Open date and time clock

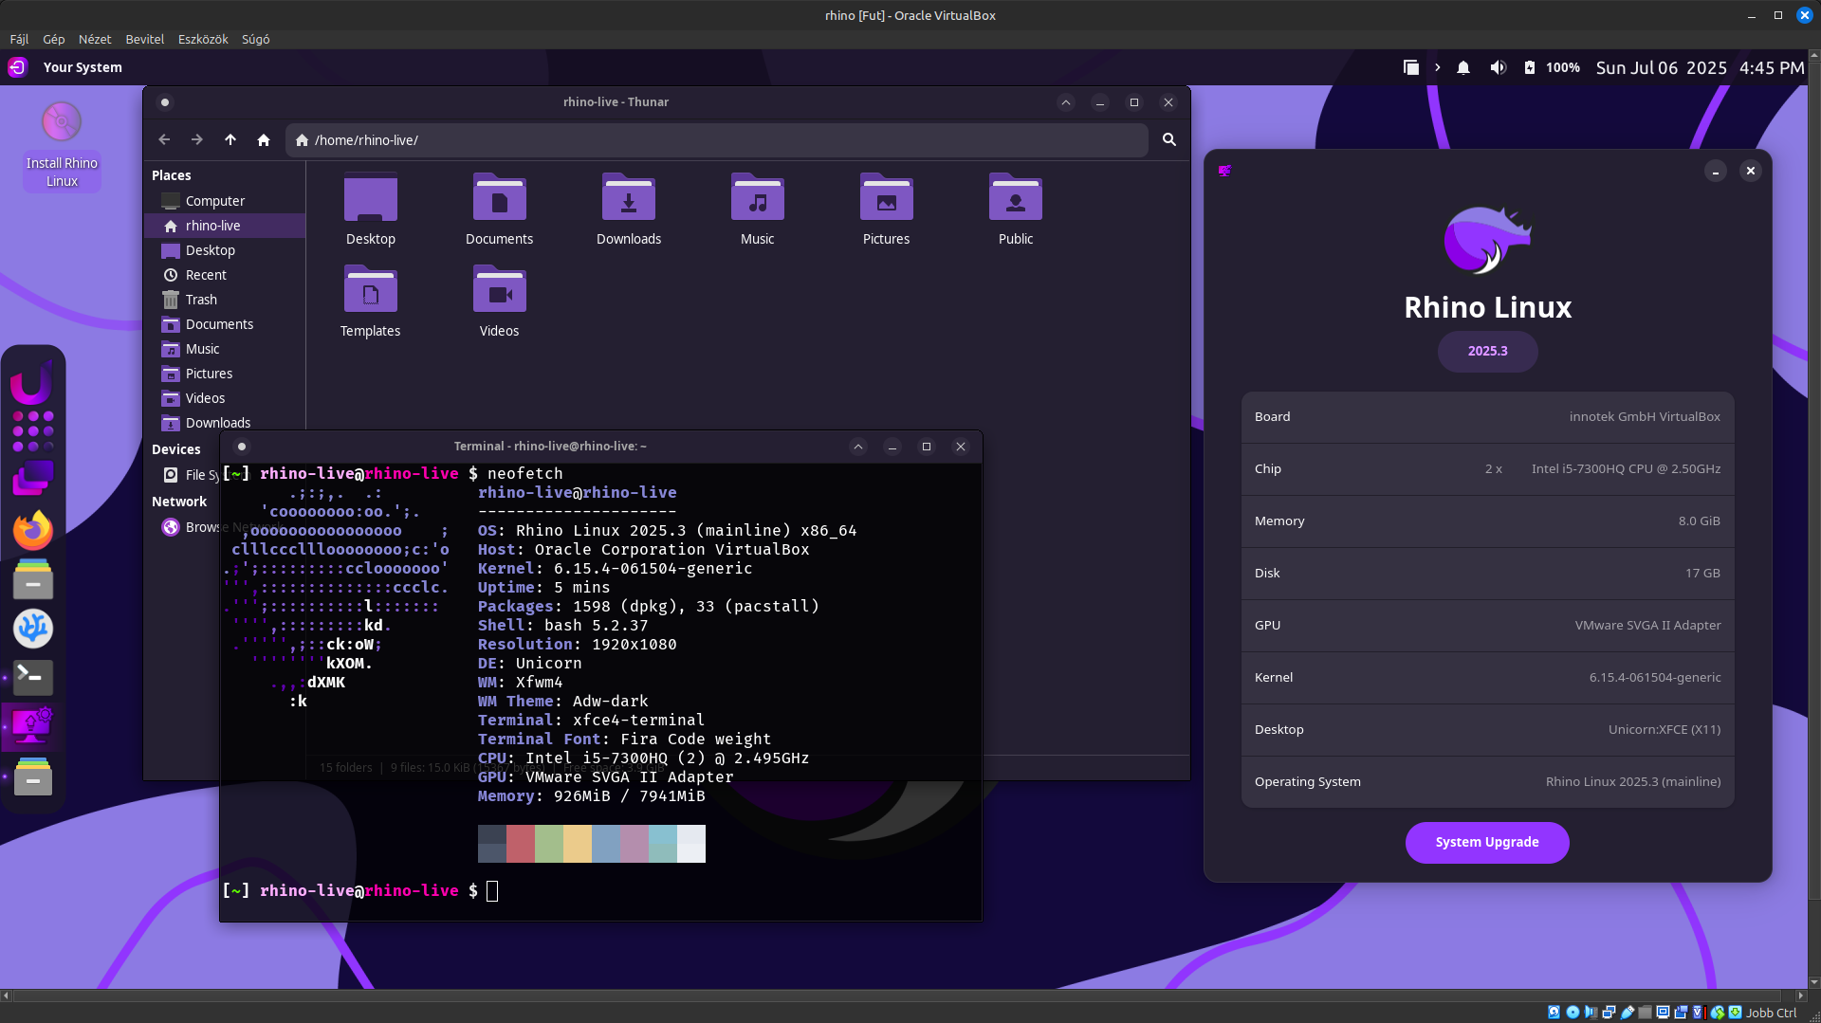[x=1701, y=67]
